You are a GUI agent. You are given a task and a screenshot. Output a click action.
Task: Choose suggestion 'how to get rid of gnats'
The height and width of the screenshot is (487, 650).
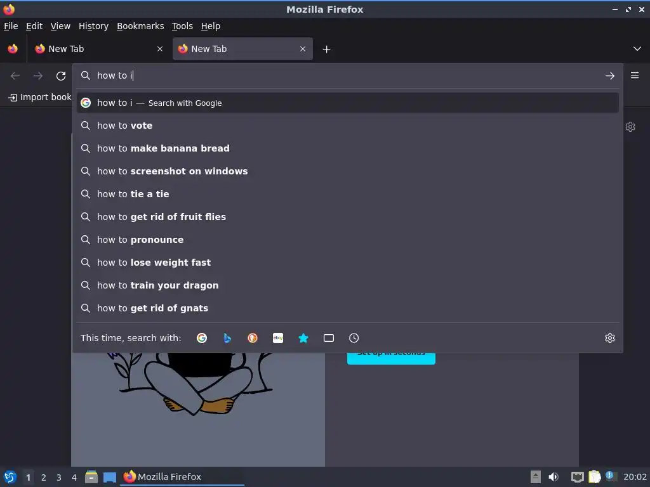(x=348, y=308)
